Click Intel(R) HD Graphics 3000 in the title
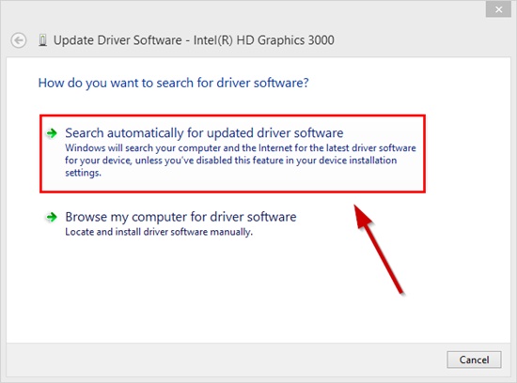This screenshot has width=517, height=383. click(x=264, y=40)
